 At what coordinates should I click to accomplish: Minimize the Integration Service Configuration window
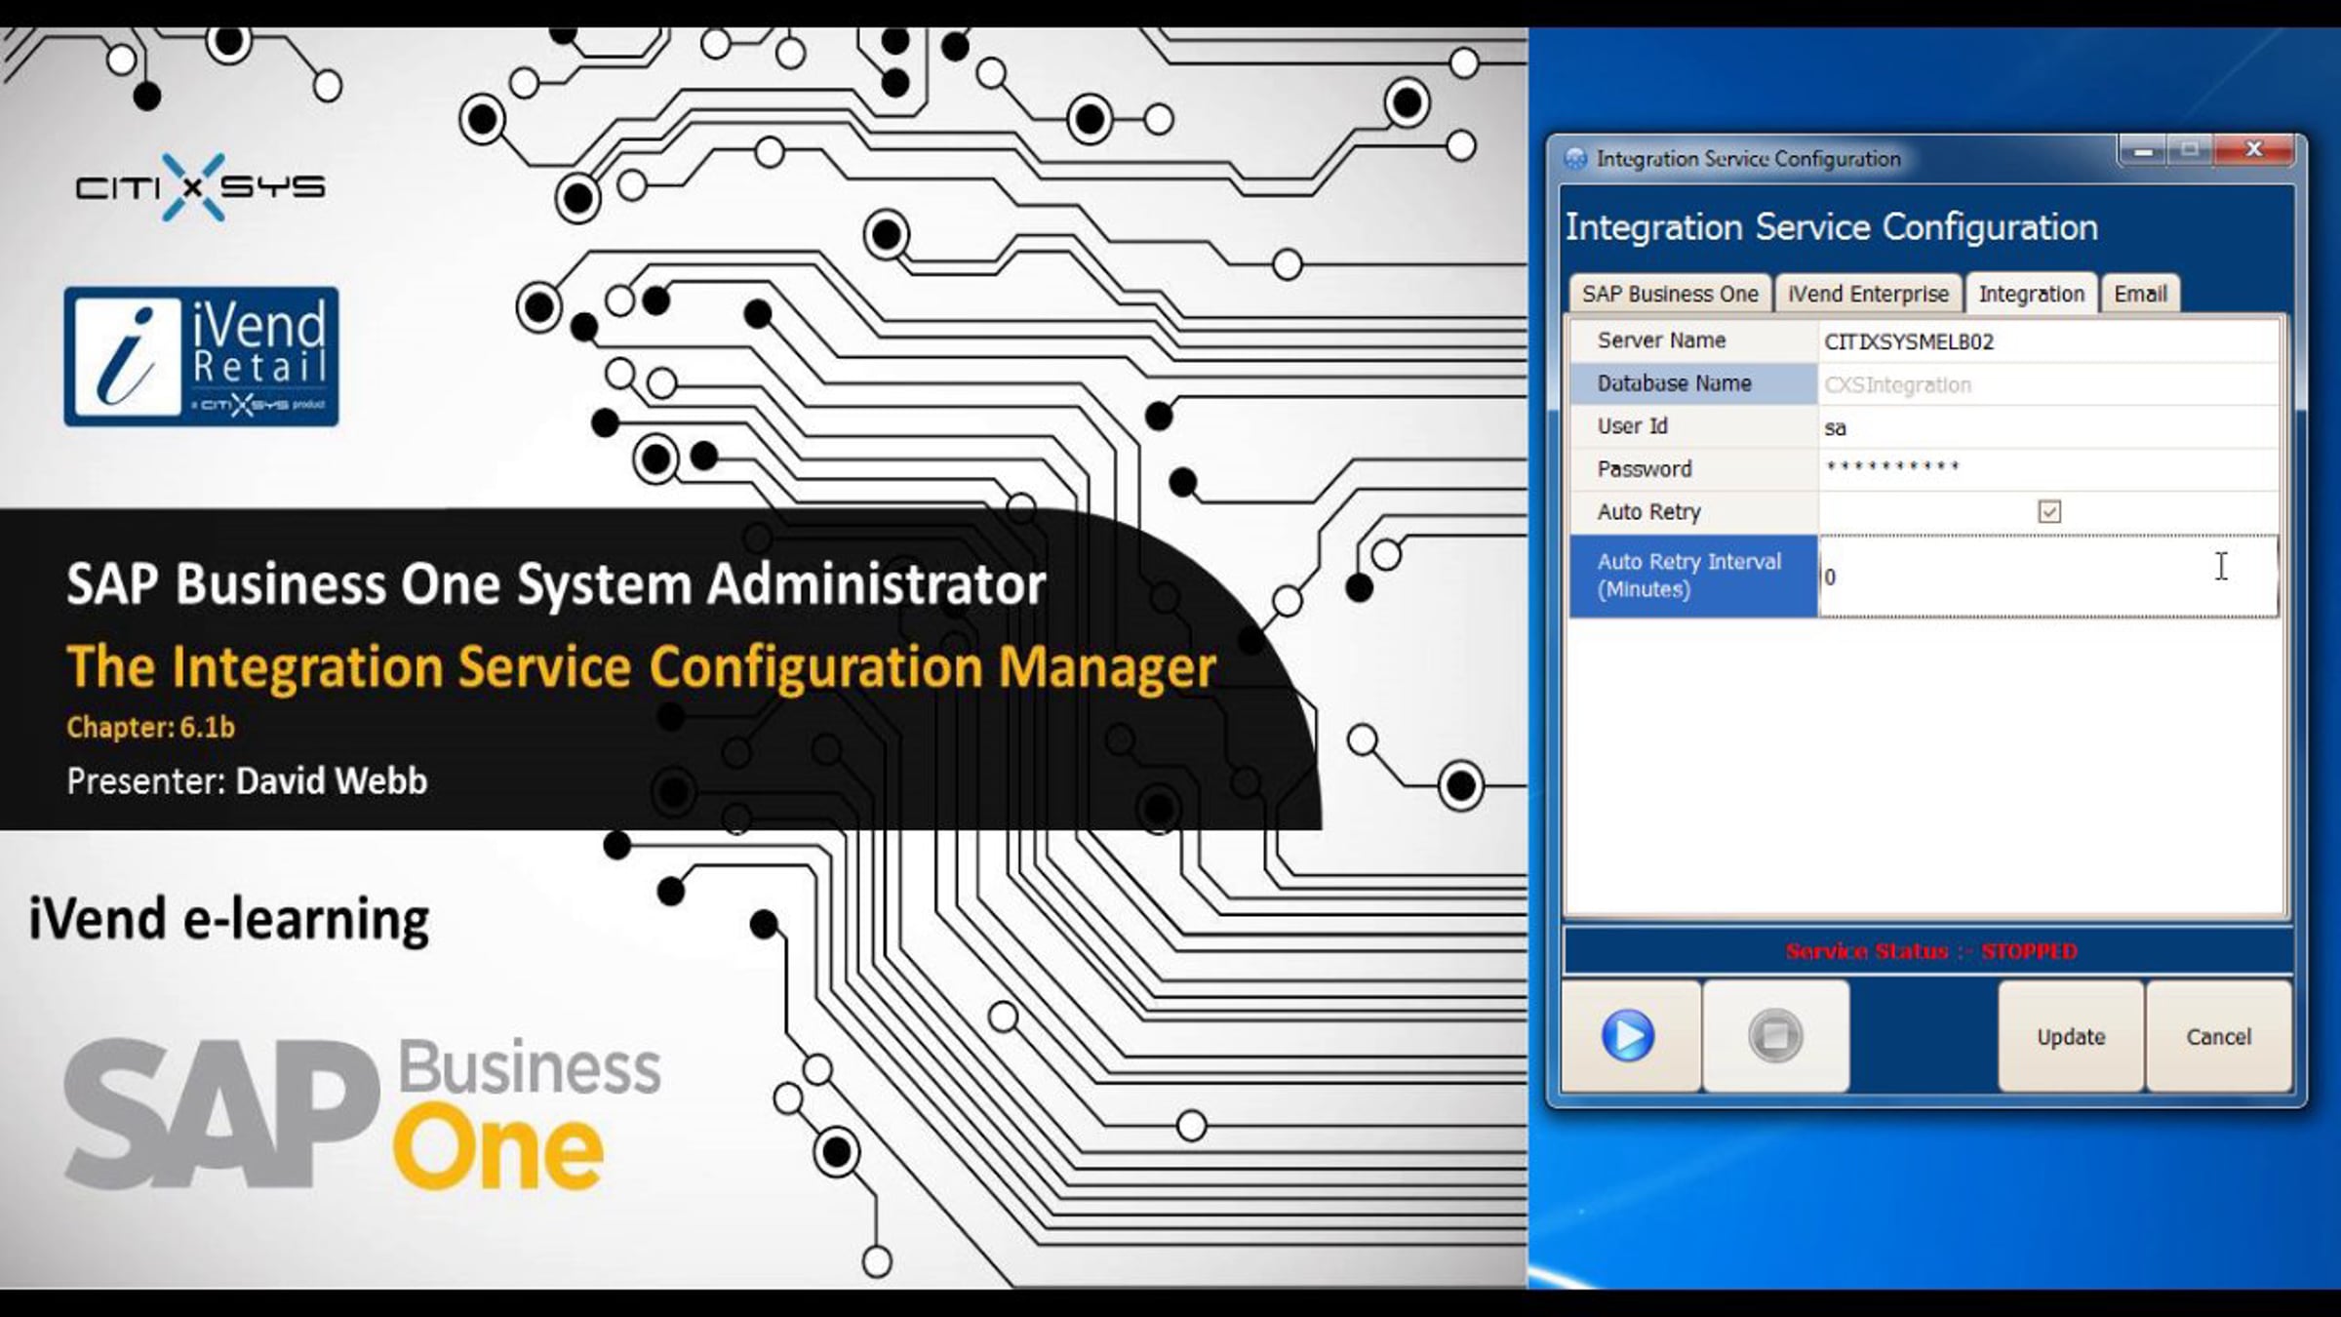click(x=2143, y=151)
